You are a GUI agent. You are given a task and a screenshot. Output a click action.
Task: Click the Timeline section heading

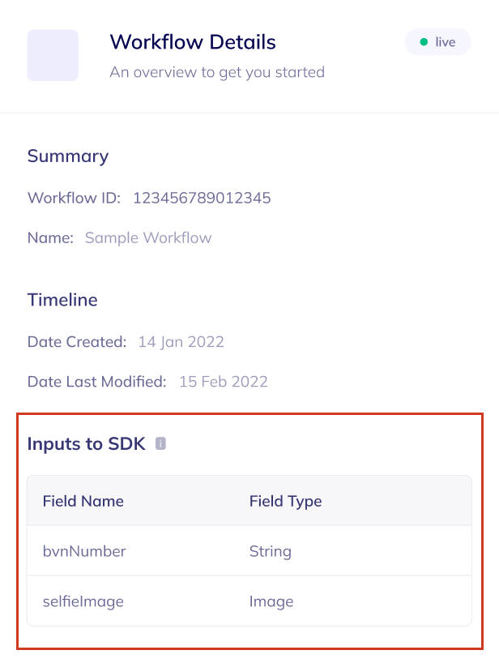tap(62, 299)
